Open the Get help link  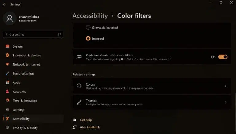86,120
